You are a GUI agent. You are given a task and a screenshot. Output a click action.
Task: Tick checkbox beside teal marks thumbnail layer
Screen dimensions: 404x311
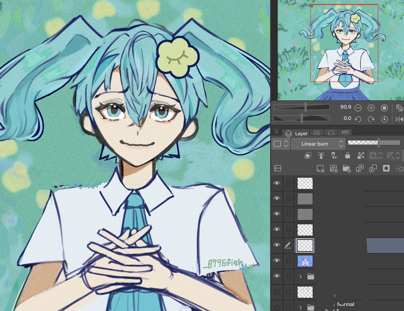(x=289, y=292)
